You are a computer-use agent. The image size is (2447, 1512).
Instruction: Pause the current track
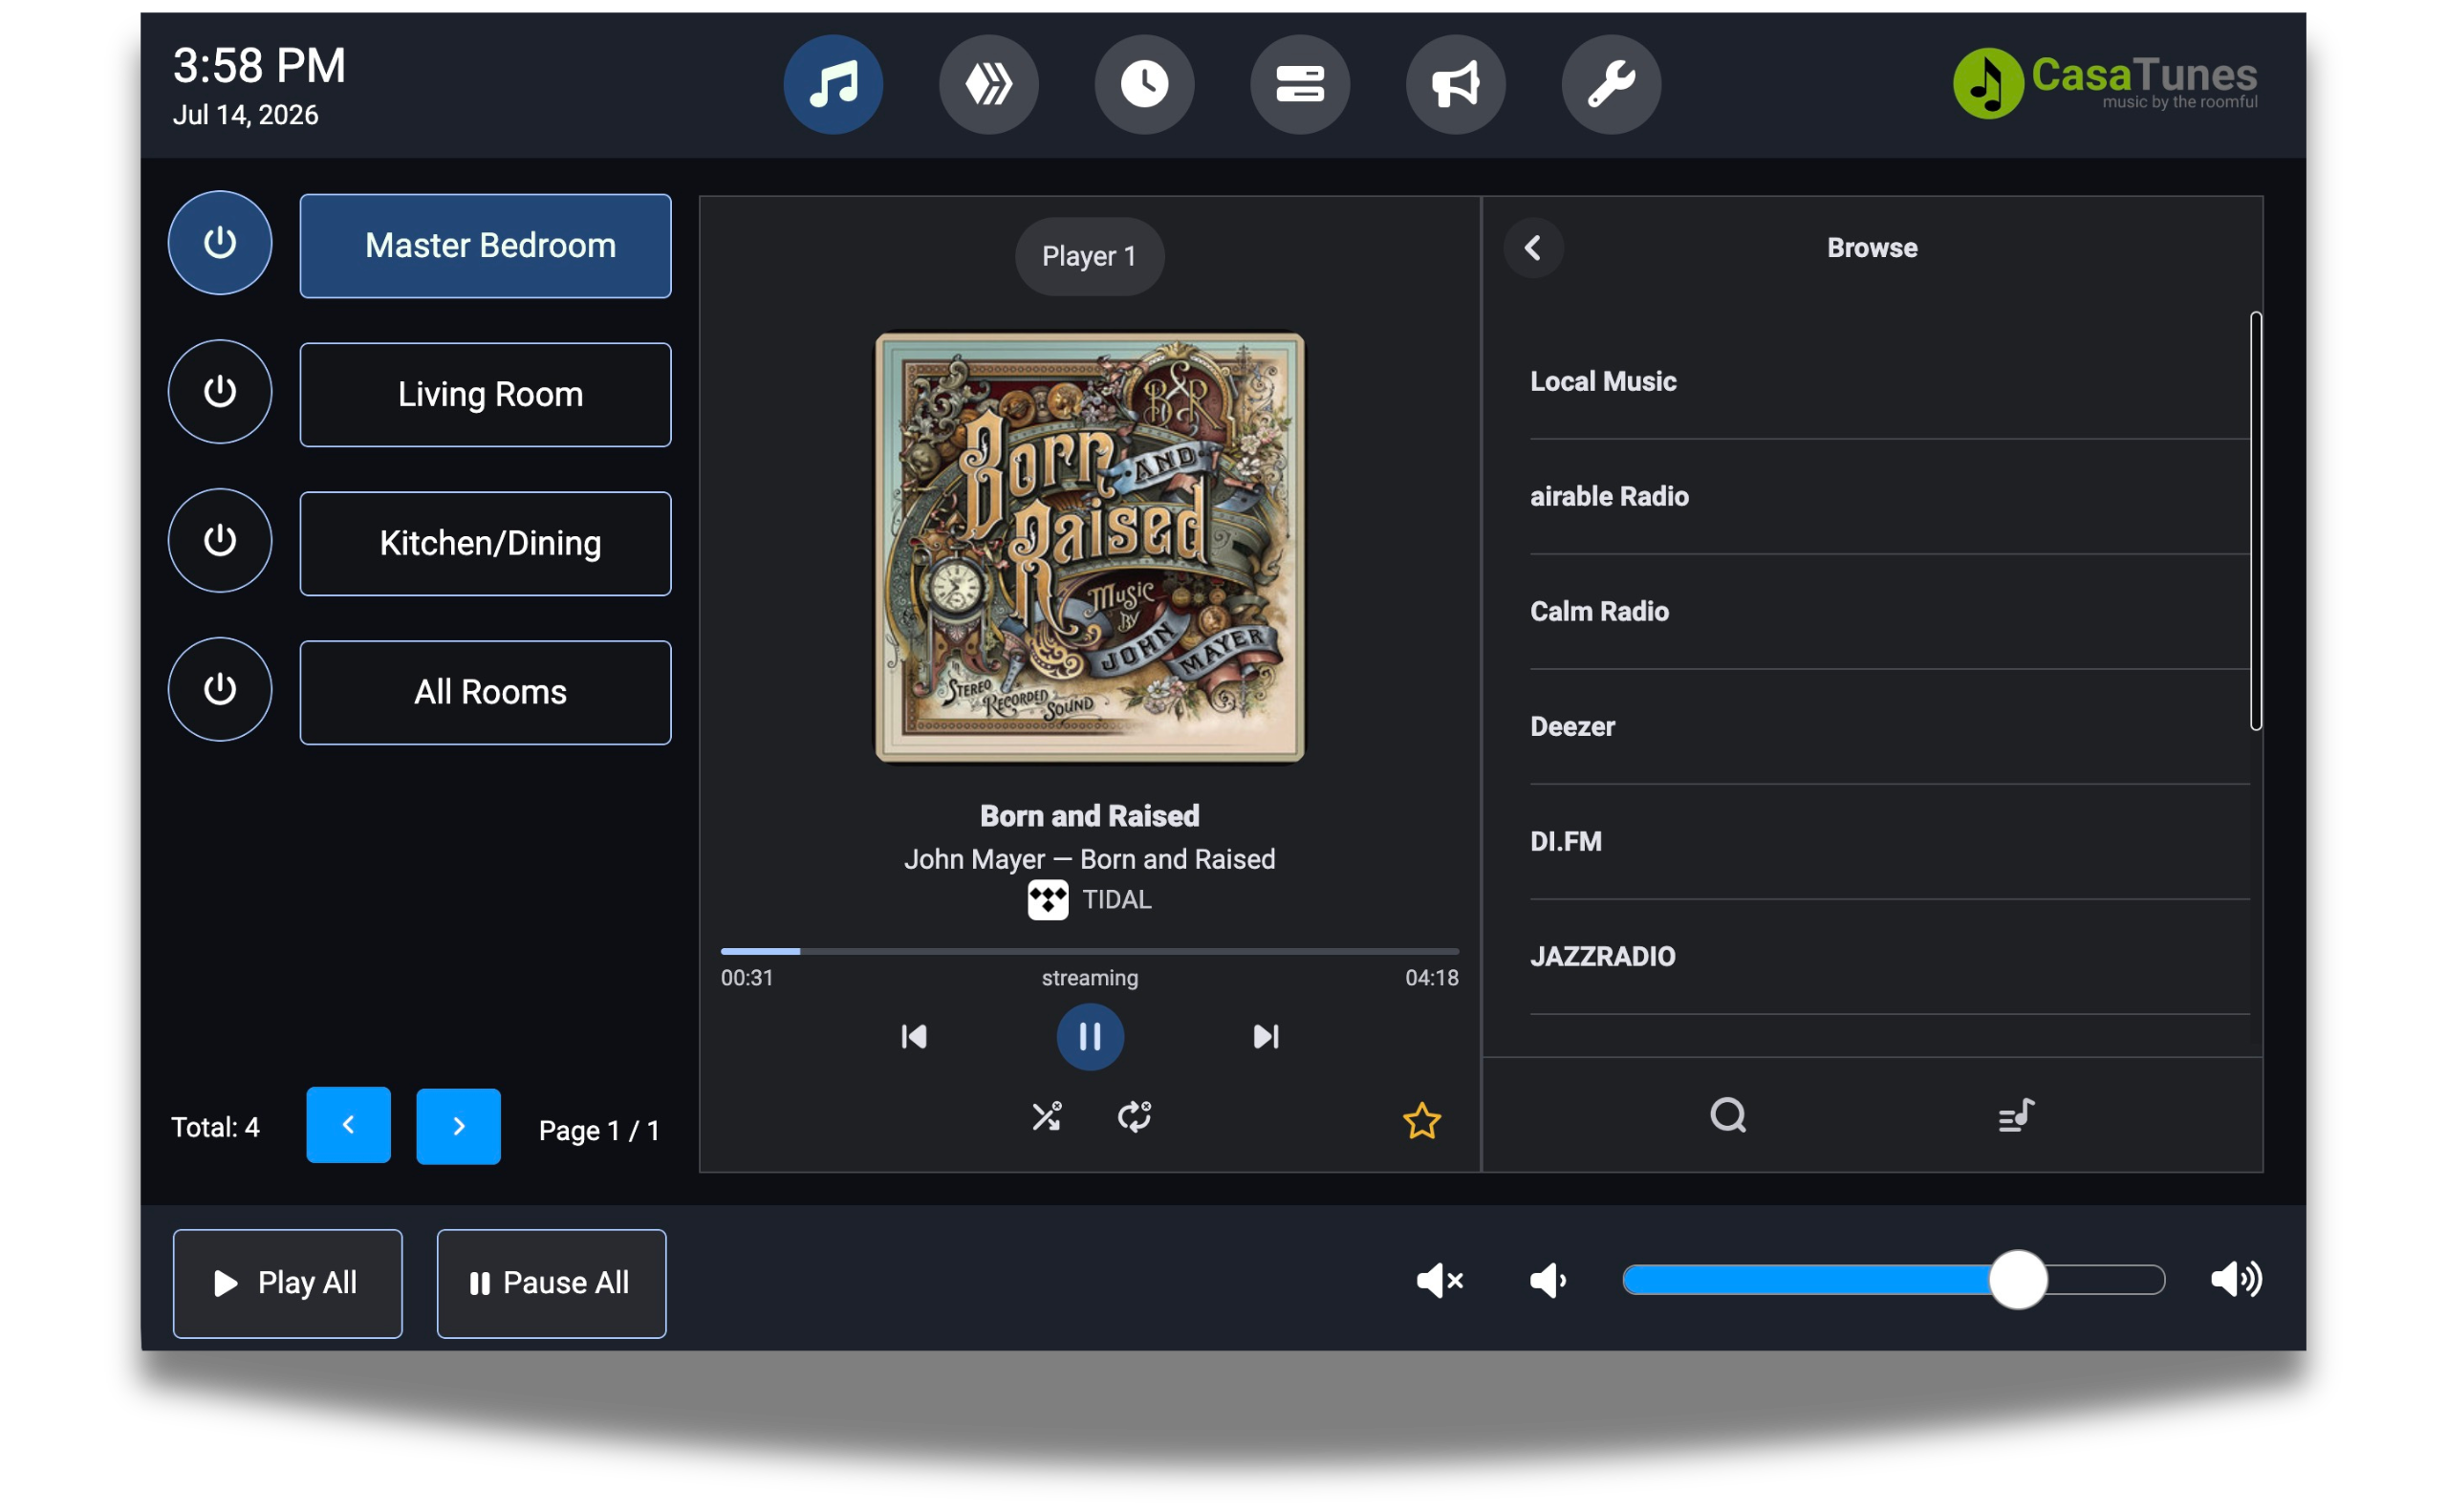point(1090,1037)
